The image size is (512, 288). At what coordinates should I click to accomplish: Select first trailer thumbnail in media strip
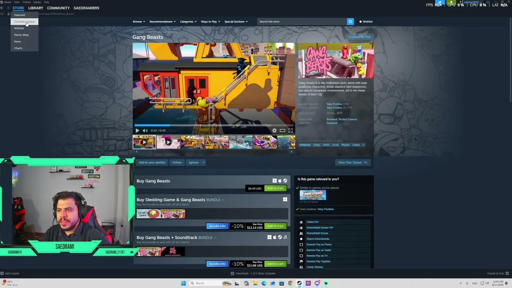pyautogui.click(x=144, y=142)
